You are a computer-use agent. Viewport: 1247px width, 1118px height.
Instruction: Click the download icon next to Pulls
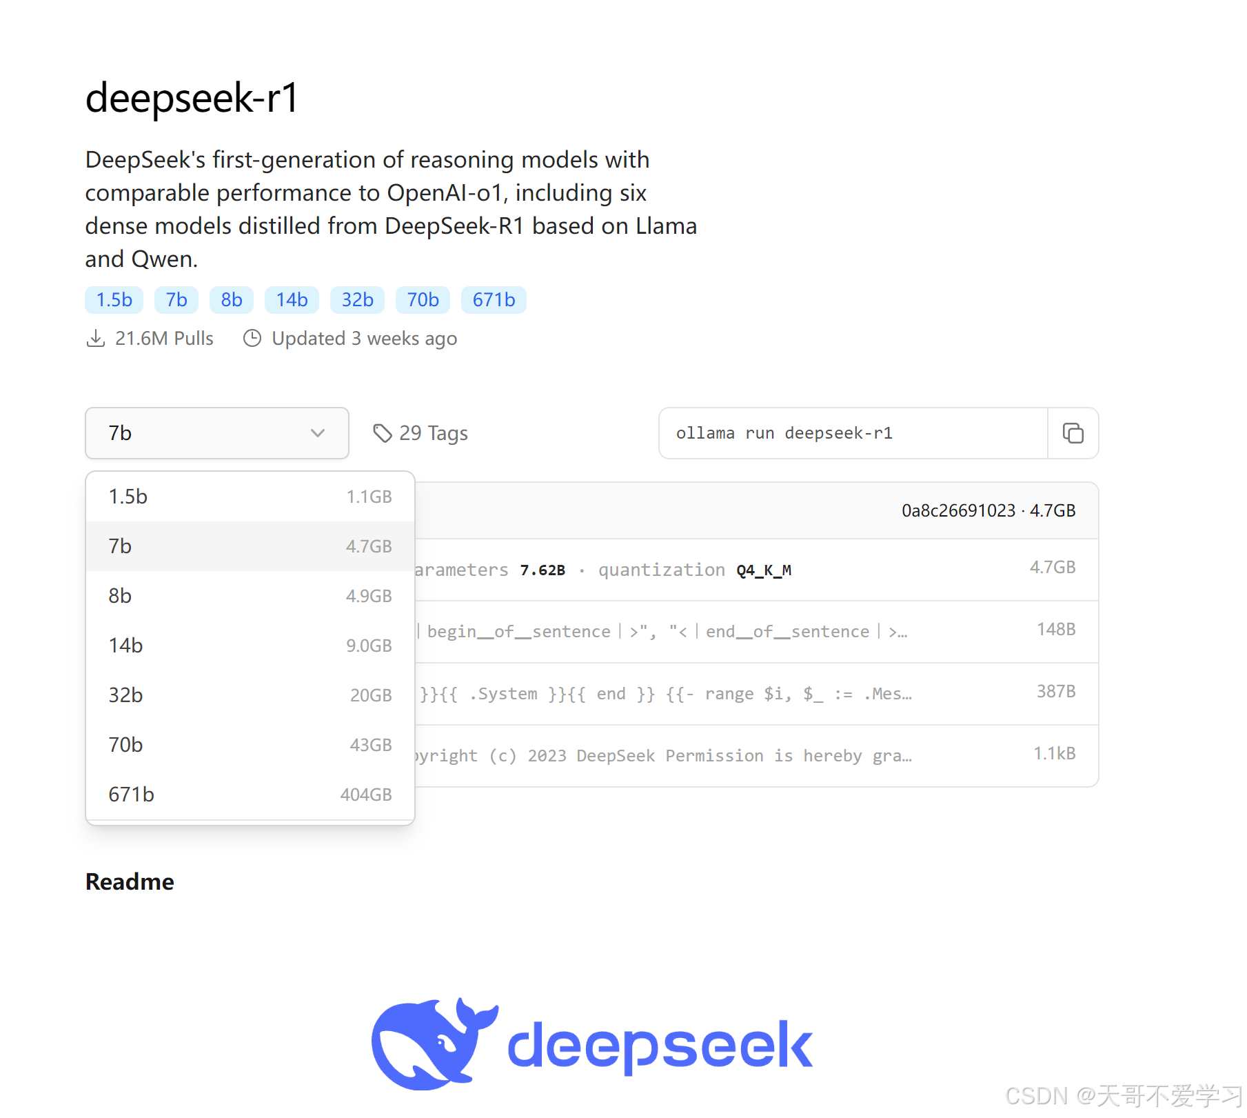[96, 339]
